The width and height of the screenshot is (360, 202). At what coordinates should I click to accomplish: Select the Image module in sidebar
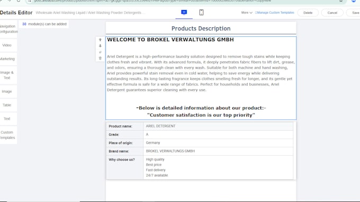[x=8, y=91]
